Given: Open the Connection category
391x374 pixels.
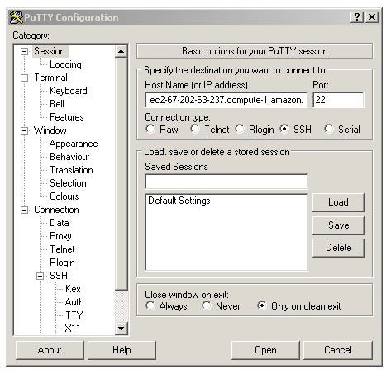Looking at the screenshot, I should pos(56,210).
